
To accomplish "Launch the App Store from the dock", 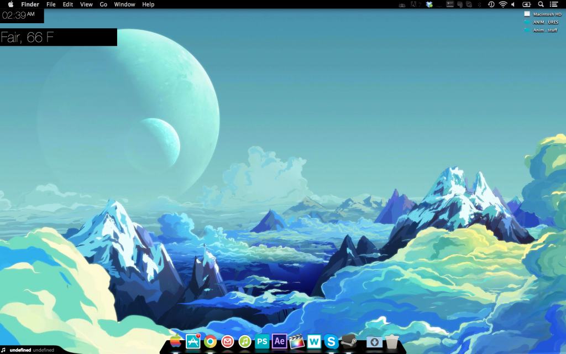I will coord(193,341).
